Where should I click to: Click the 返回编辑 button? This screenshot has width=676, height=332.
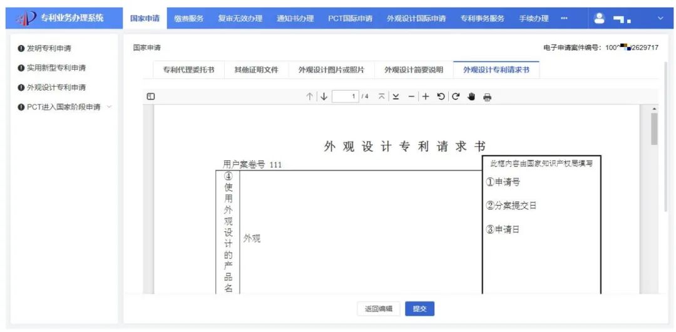click(x=379, y=309)
